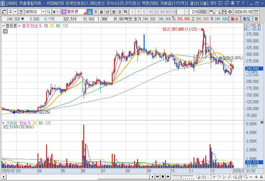265x181 pixels.
Task: Toggle the 거래량 volume legend box
Action: tap(3, 123)
